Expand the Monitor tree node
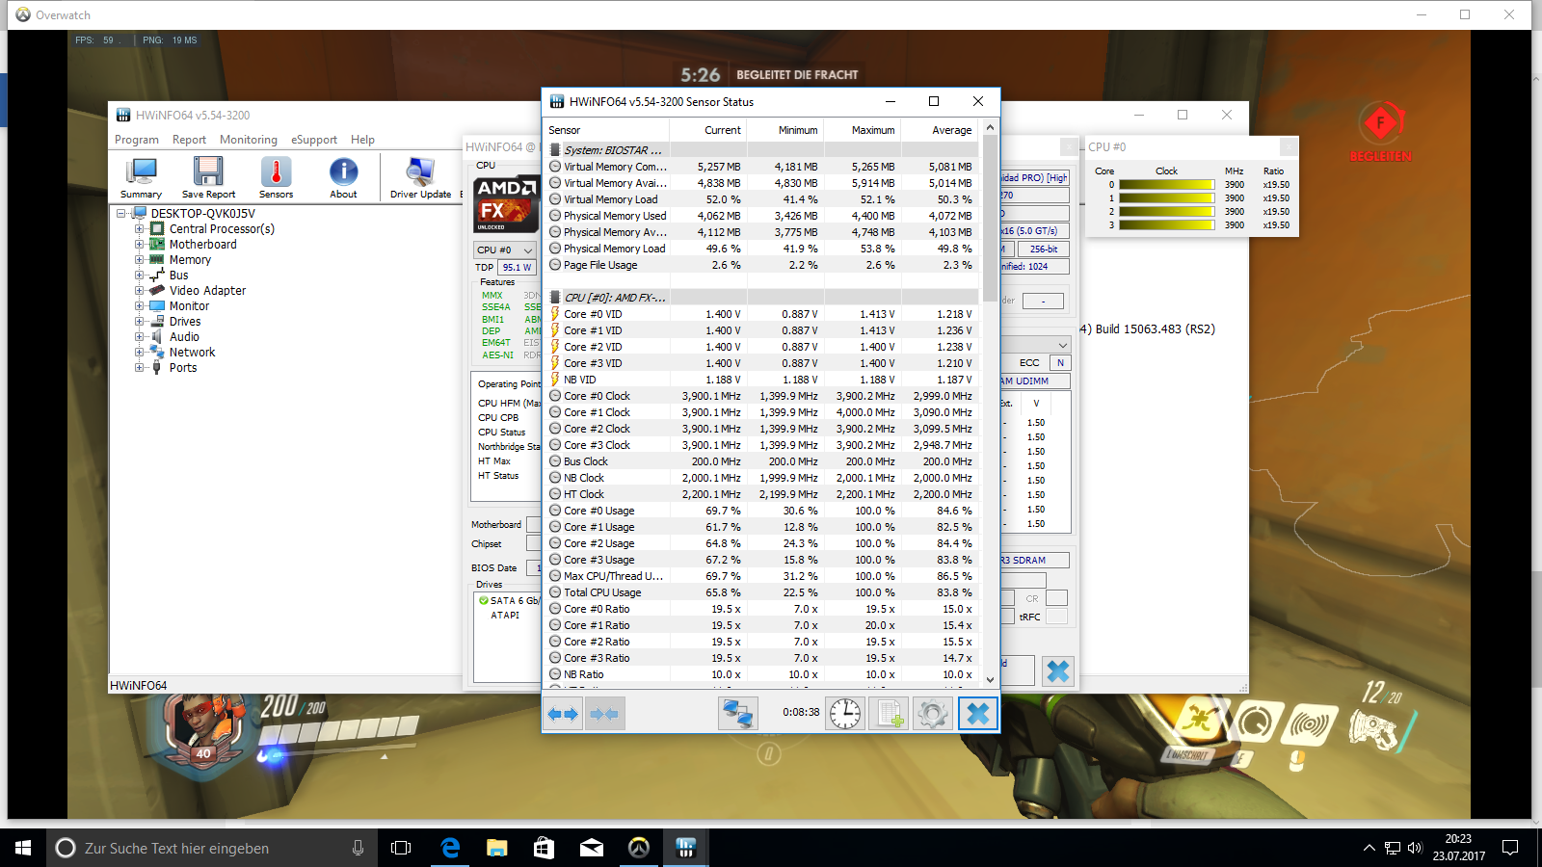The image size is (1542, 867). [x=140, y=306]
